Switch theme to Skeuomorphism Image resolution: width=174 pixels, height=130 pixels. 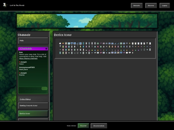pos(99,126)
